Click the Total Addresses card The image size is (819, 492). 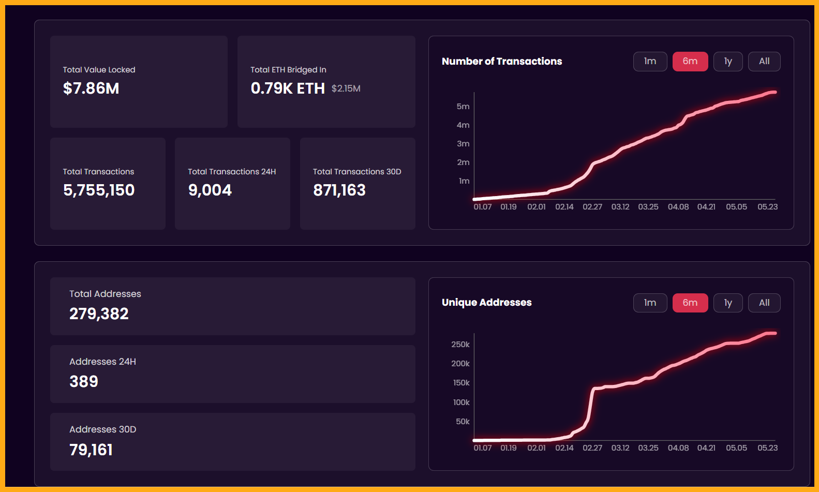tap(232, 306)
